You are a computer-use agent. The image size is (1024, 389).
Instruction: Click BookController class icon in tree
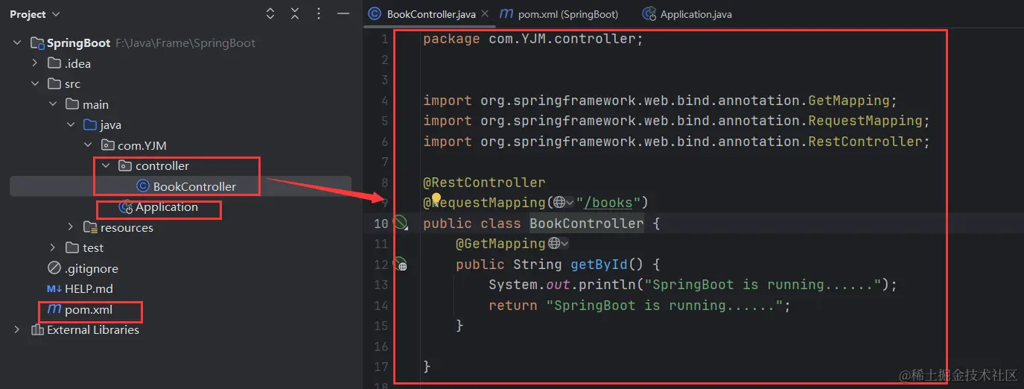[x=143, y=186]
